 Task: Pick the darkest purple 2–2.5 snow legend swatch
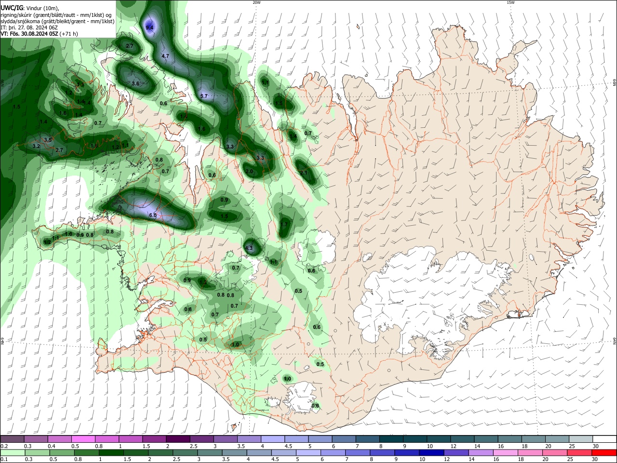(x=177, y=439)
